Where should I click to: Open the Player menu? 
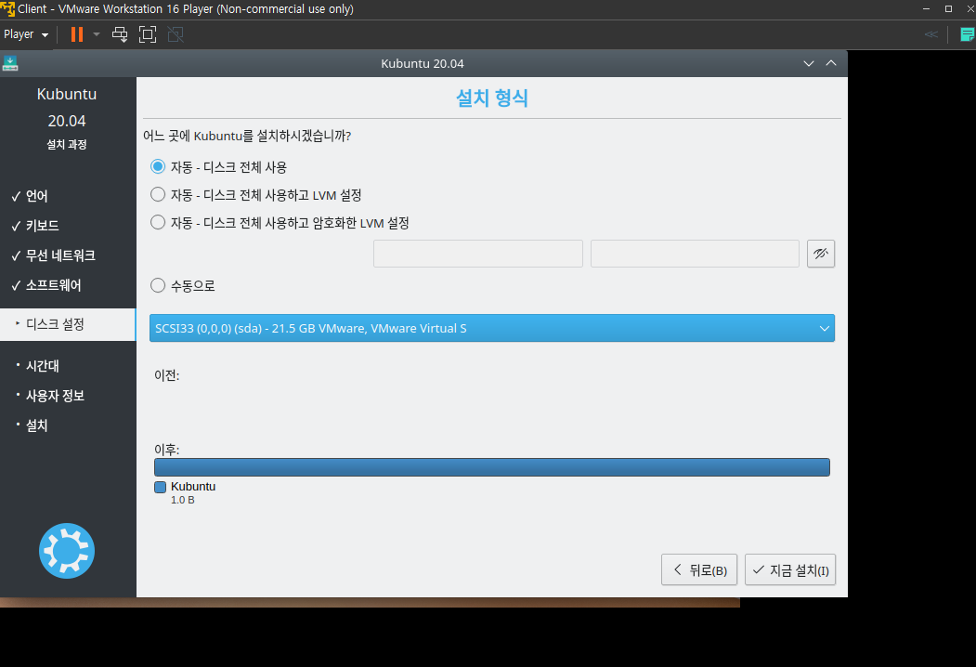click(x=25, y=34)
